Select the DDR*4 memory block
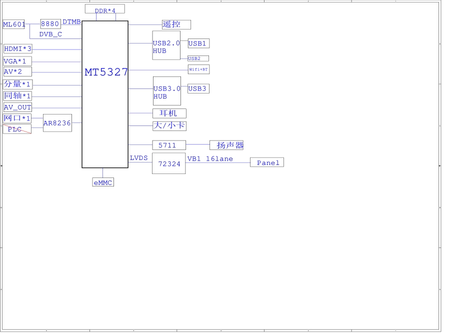 (x=105, y=9)
